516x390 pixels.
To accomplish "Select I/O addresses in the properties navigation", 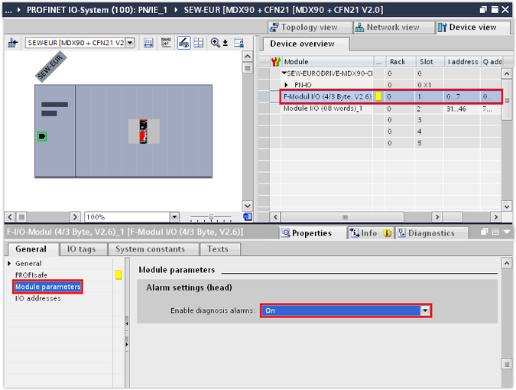I will coord(38,298).
